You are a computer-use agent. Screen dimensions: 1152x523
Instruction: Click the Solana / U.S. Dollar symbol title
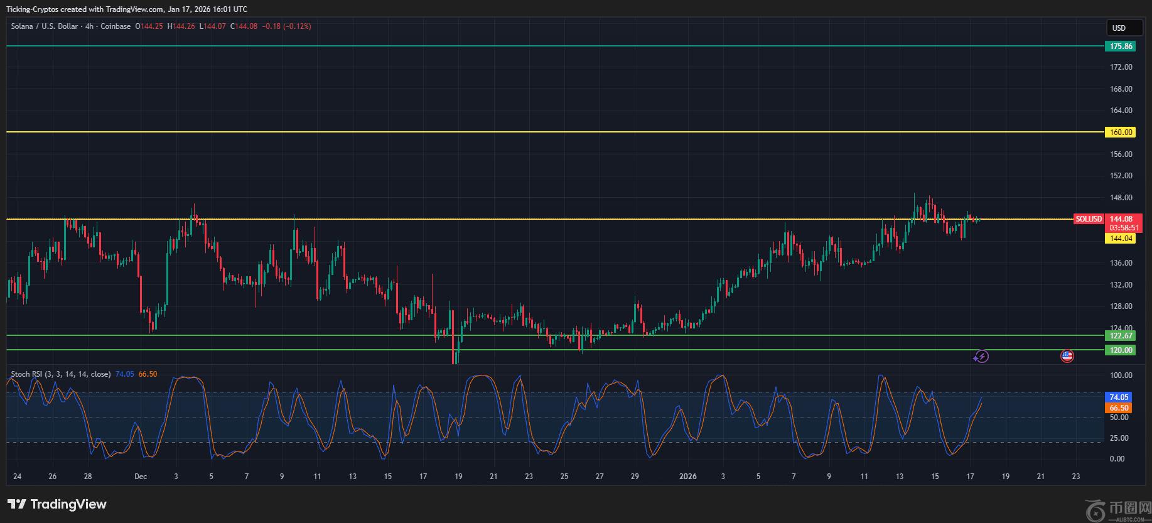click(44, 26)
